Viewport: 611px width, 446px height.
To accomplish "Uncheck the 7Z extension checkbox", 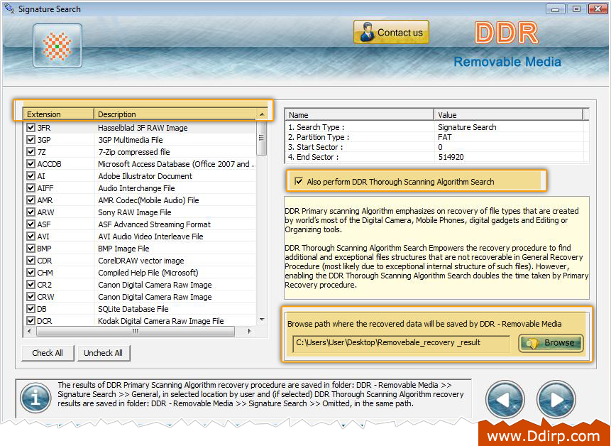I will [31, 152].
